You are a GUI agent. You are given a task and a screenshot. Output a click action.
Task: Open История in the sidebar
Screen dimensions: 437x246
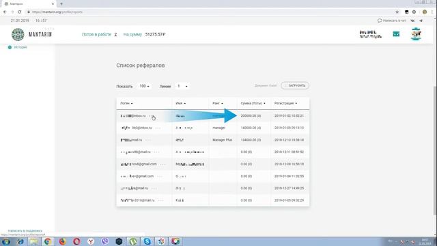pyautogui.click(x=20, y=47)
